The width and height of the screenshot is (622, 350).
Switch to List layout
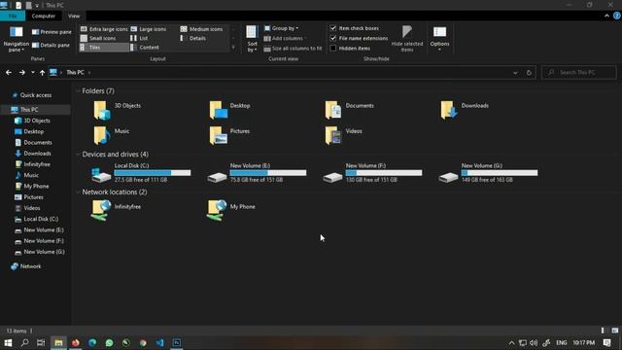pyautogui.click(x=139, y=38)
